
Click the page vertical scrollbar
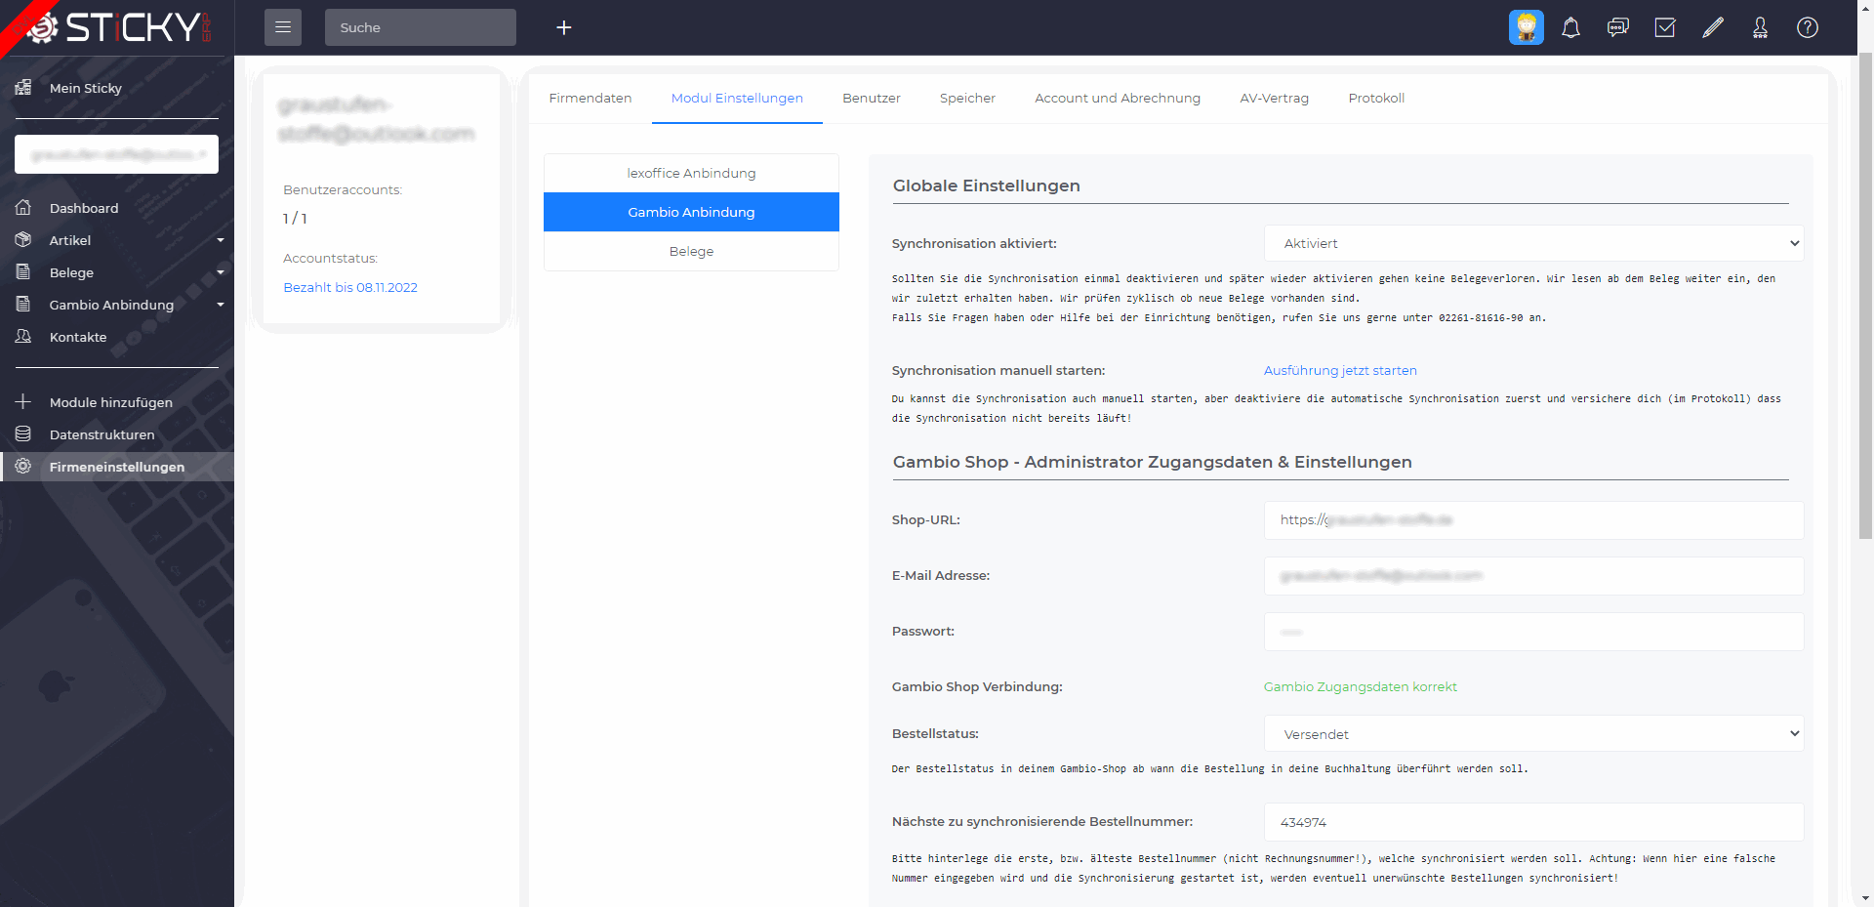[1865, 293]
